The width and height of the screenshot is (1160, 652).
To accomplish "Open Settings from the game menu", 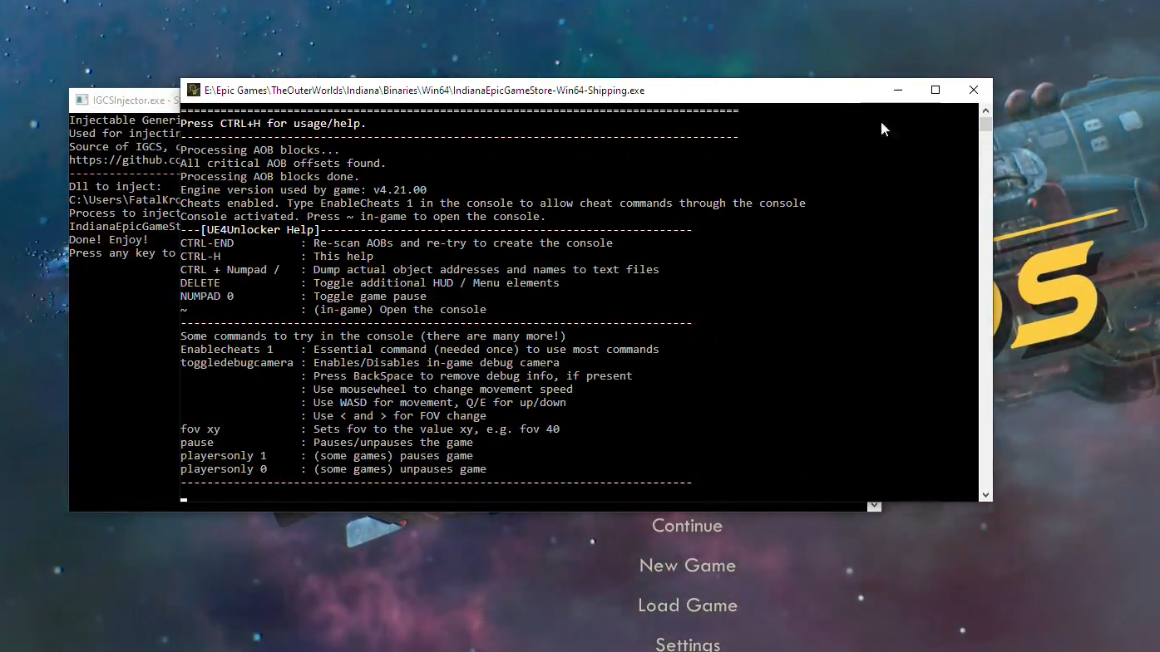I will [687, 644].
